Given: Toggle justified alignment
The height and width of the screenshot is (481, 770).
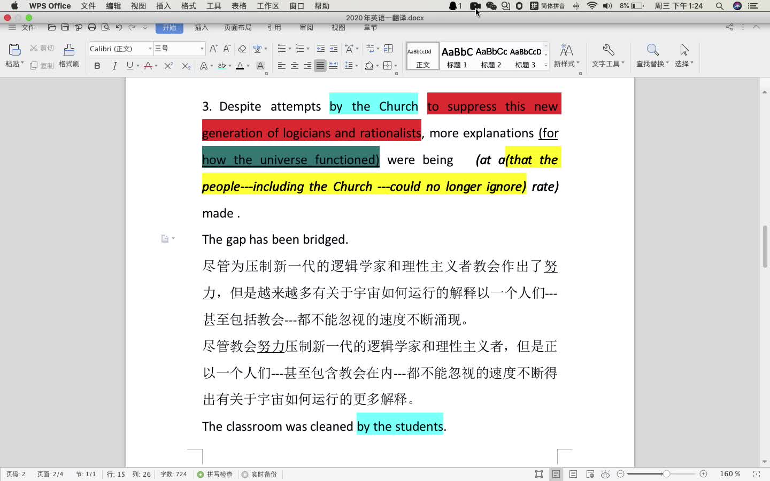Looking at the screenshot, I should pos(320,66).
